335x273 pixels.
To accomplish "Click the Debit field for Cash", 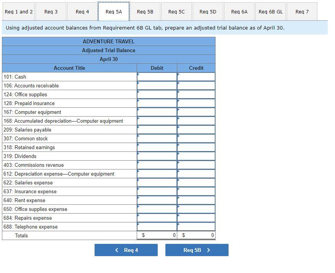I will pyautogui.click(x=157, y=77).
